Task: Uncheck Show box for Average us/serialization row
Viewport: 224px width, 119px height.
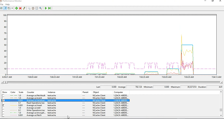Action: click(3, 100)
